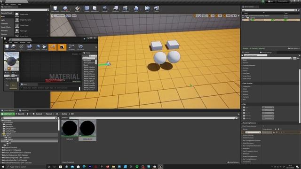Open Marketplace from the main toolbar
The height and width of the screenshot is (169, 301).
pos(95,9)
